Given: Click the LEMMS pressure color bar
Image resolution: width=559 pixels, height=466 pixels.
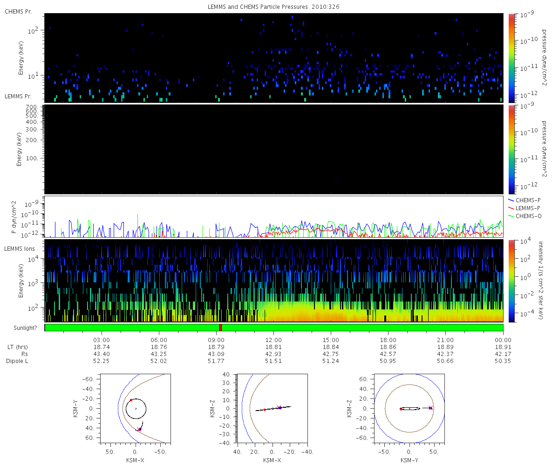Looking at the screenshot, I should click(x=511, y=149).
